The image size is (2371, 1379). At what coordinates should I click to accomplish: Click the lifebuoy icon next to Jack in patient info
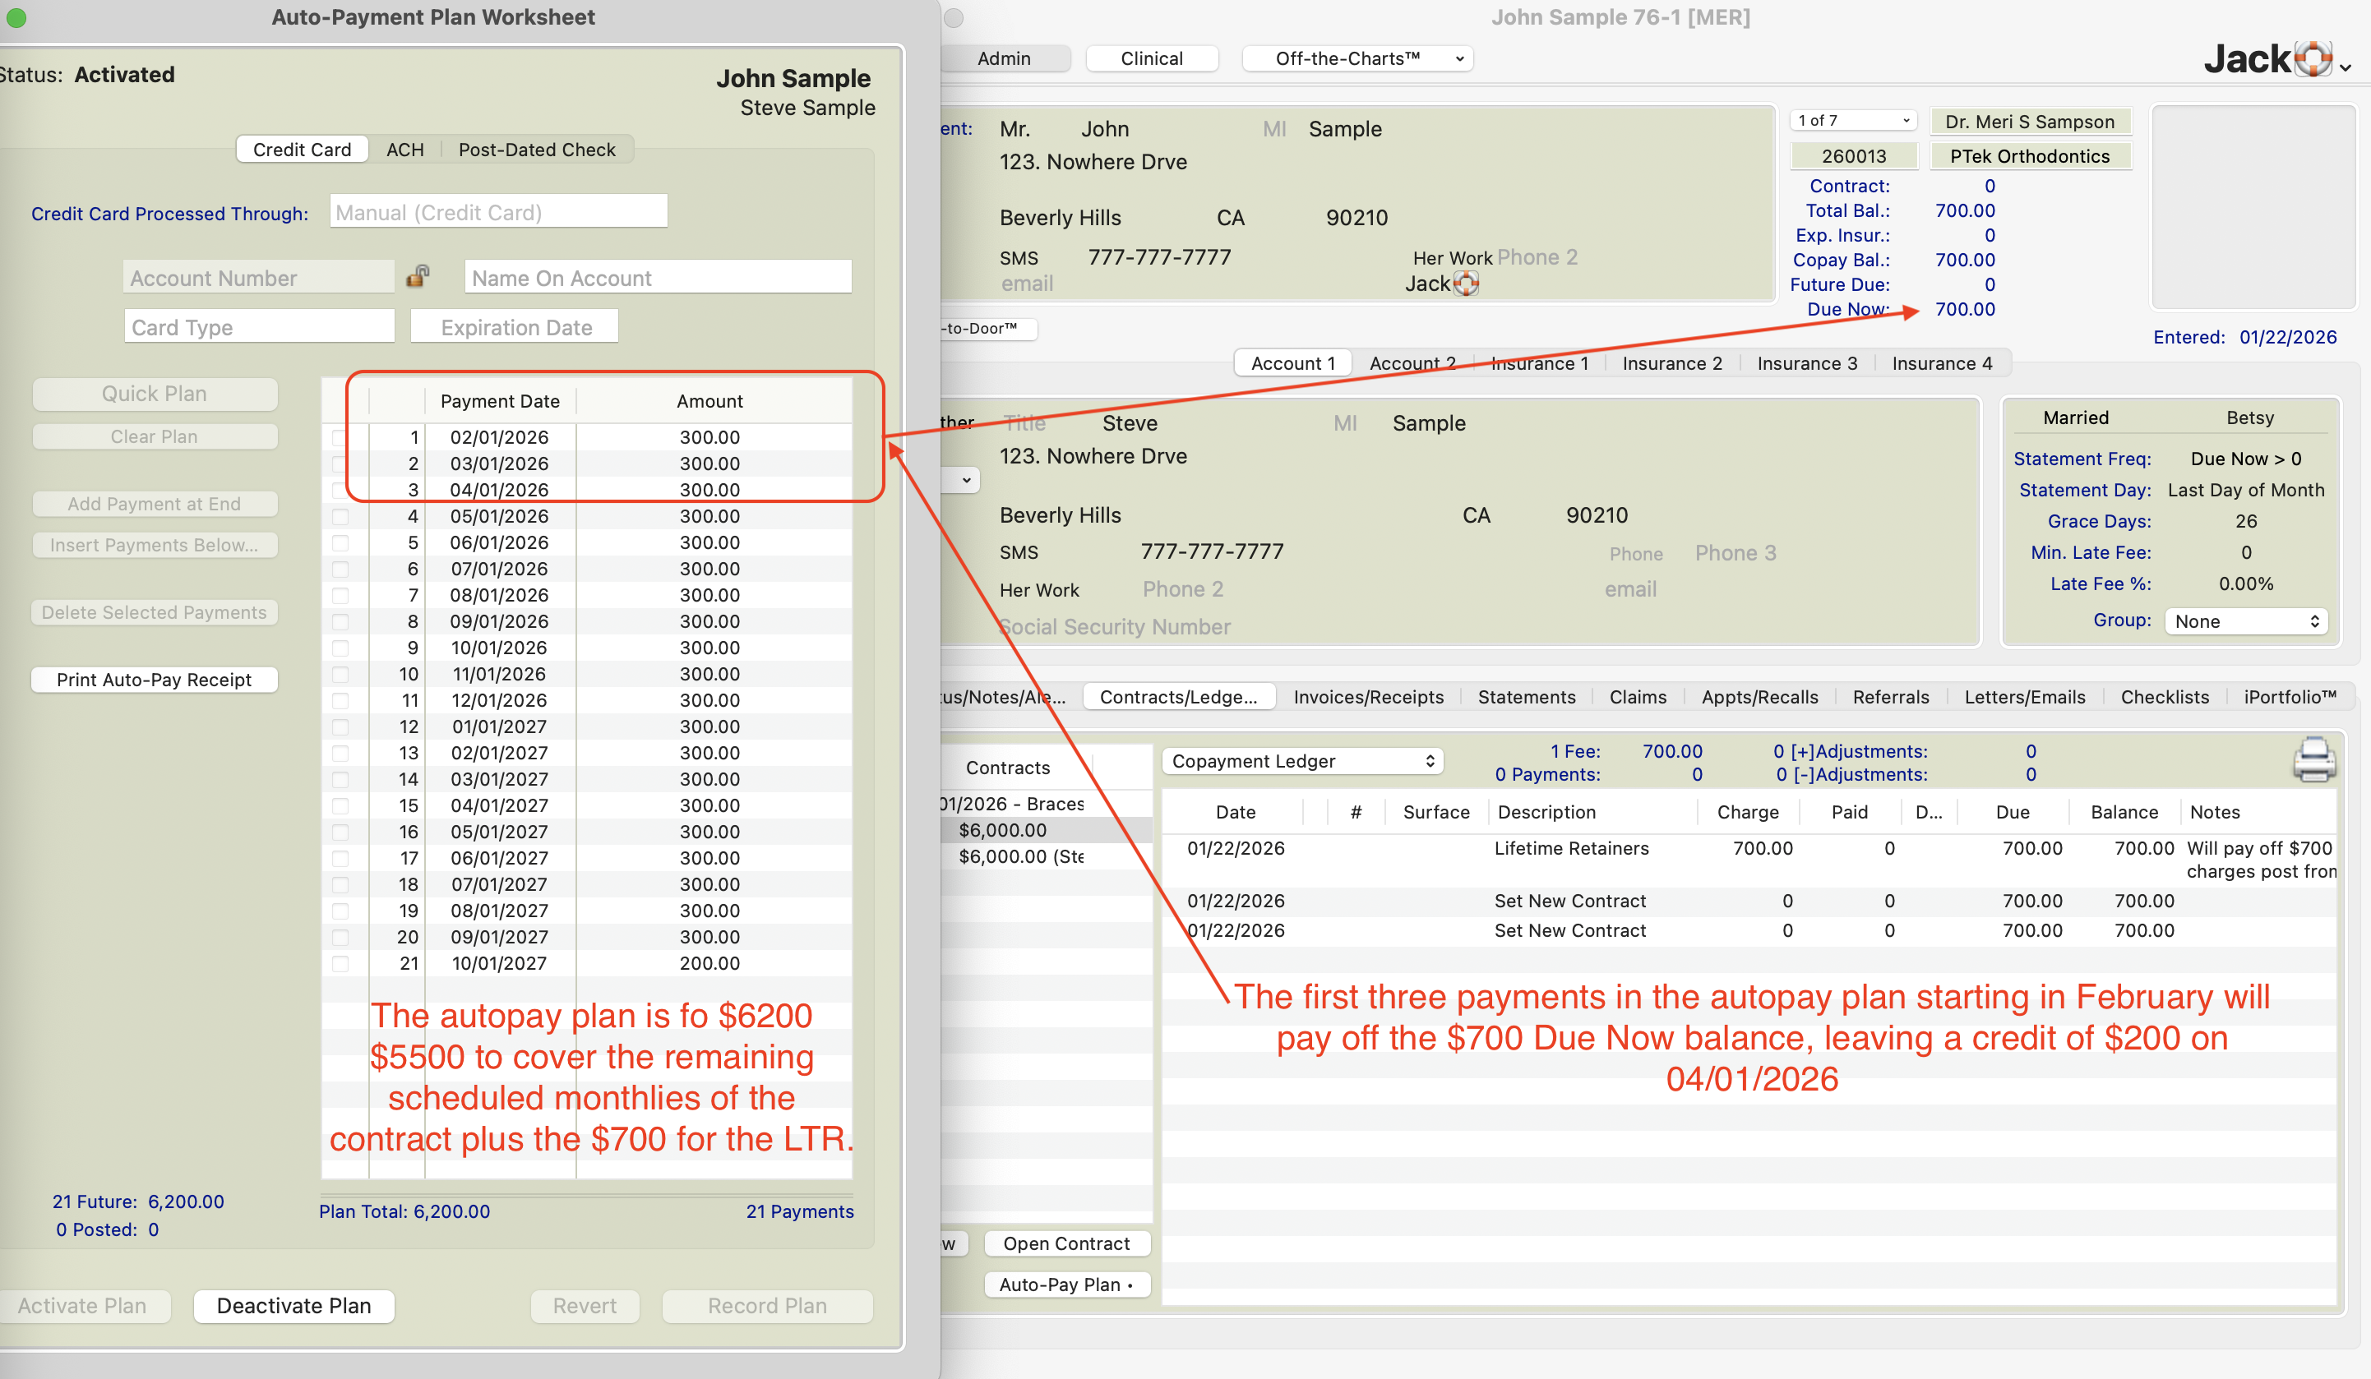pos(1466,284)
